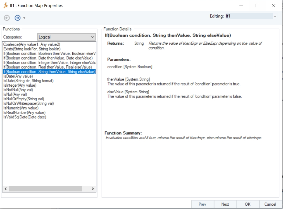Confirm with the OK button
Screen dimensions: 283x209
[x=248, y=204]
